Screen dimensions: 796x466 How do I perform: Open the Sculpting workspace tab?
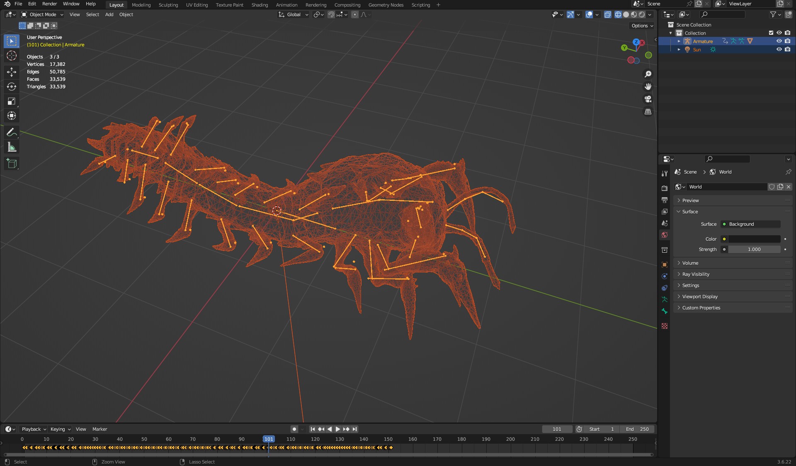[168, 5]
